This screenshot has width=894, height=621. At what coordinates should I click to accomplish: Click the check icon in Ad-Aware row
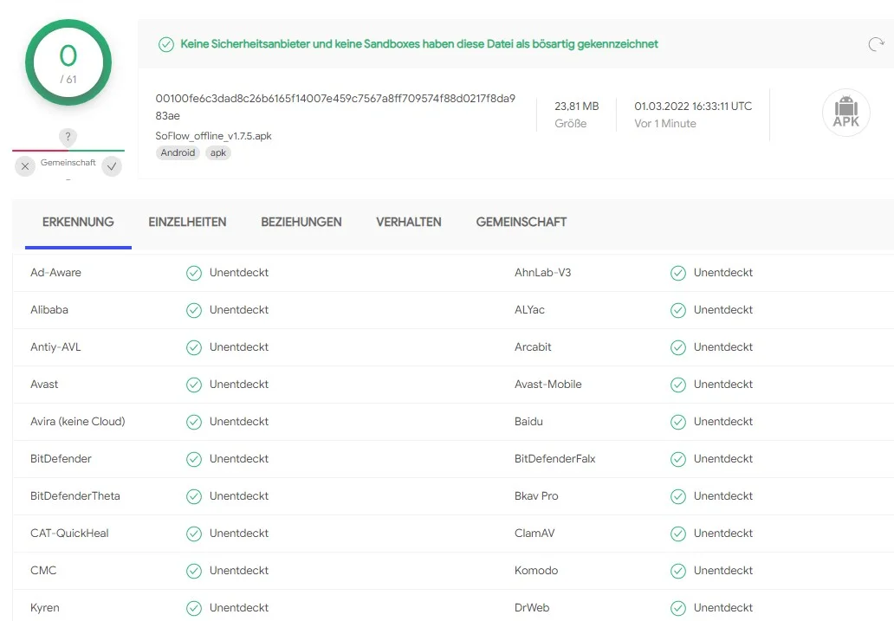point(194,273)
